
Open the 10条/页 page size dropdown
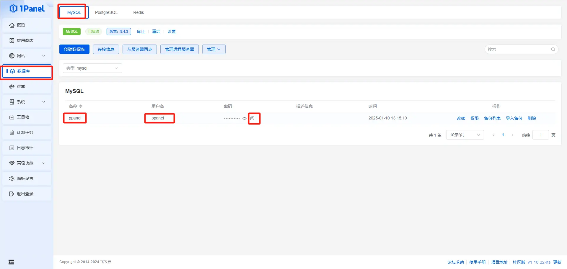tap(465, 135)
